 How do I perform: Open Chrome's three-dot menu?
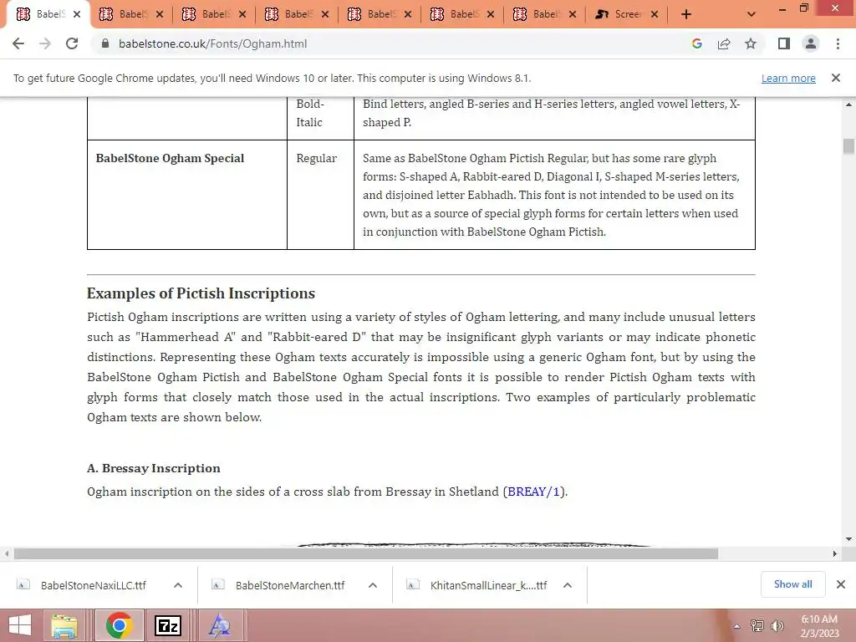(838, 43)
